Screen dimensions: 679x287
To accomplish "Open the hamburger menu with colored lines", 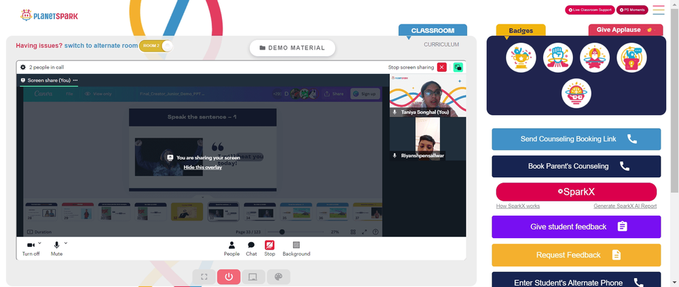I will pyautogui.click(x=659, y=9).
